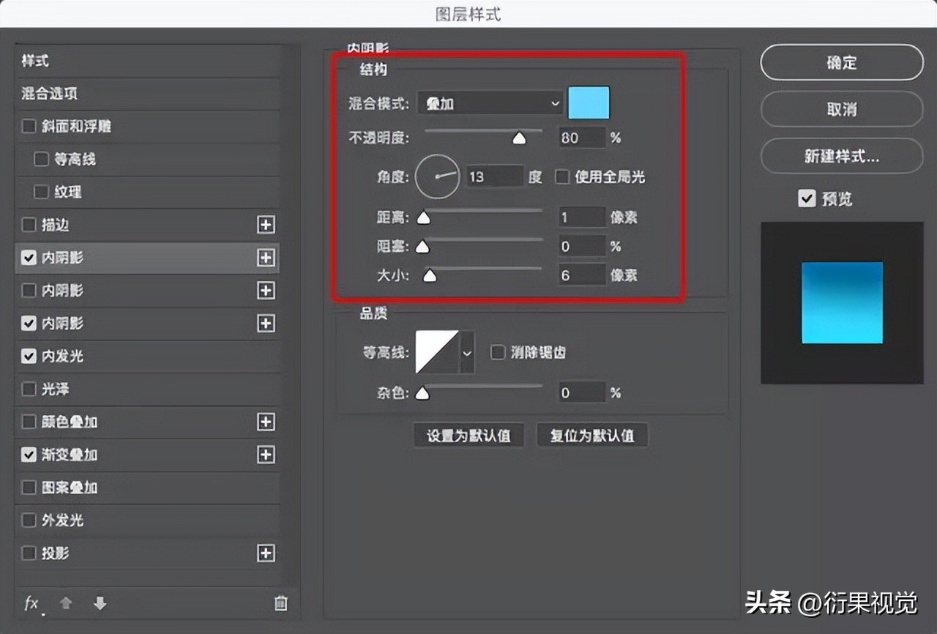
Task: Click the 不透明度 value field showing 80
Action: [582, 138]
